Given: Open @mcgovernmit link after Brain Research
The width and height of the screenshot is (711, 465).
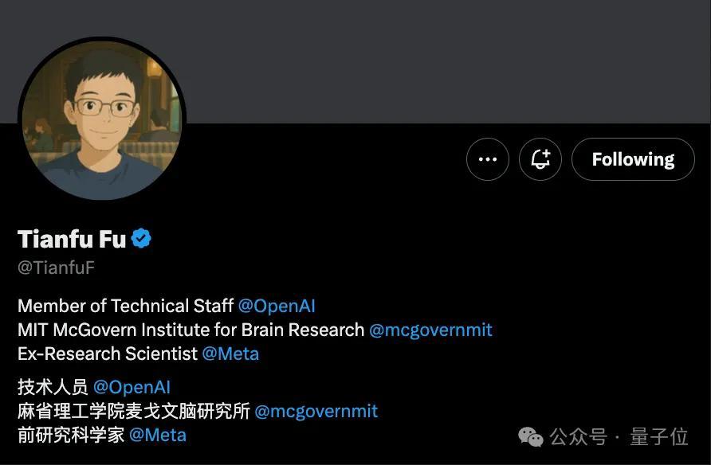Looking at the screenshot, I should [x=430, y=330].
